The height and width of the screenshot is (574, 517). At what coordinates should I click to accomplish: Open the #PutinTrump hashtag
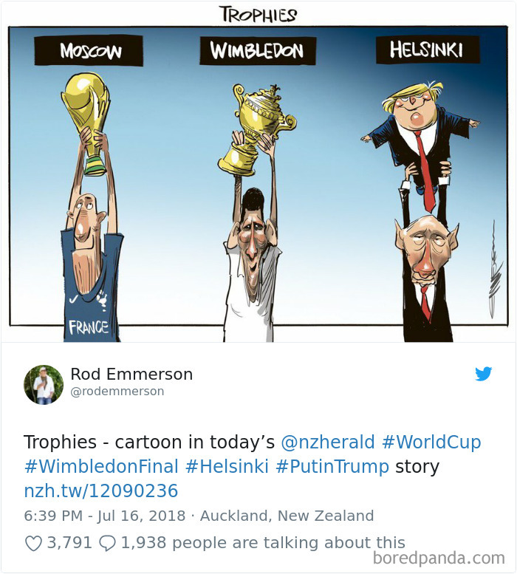[332, 467]
